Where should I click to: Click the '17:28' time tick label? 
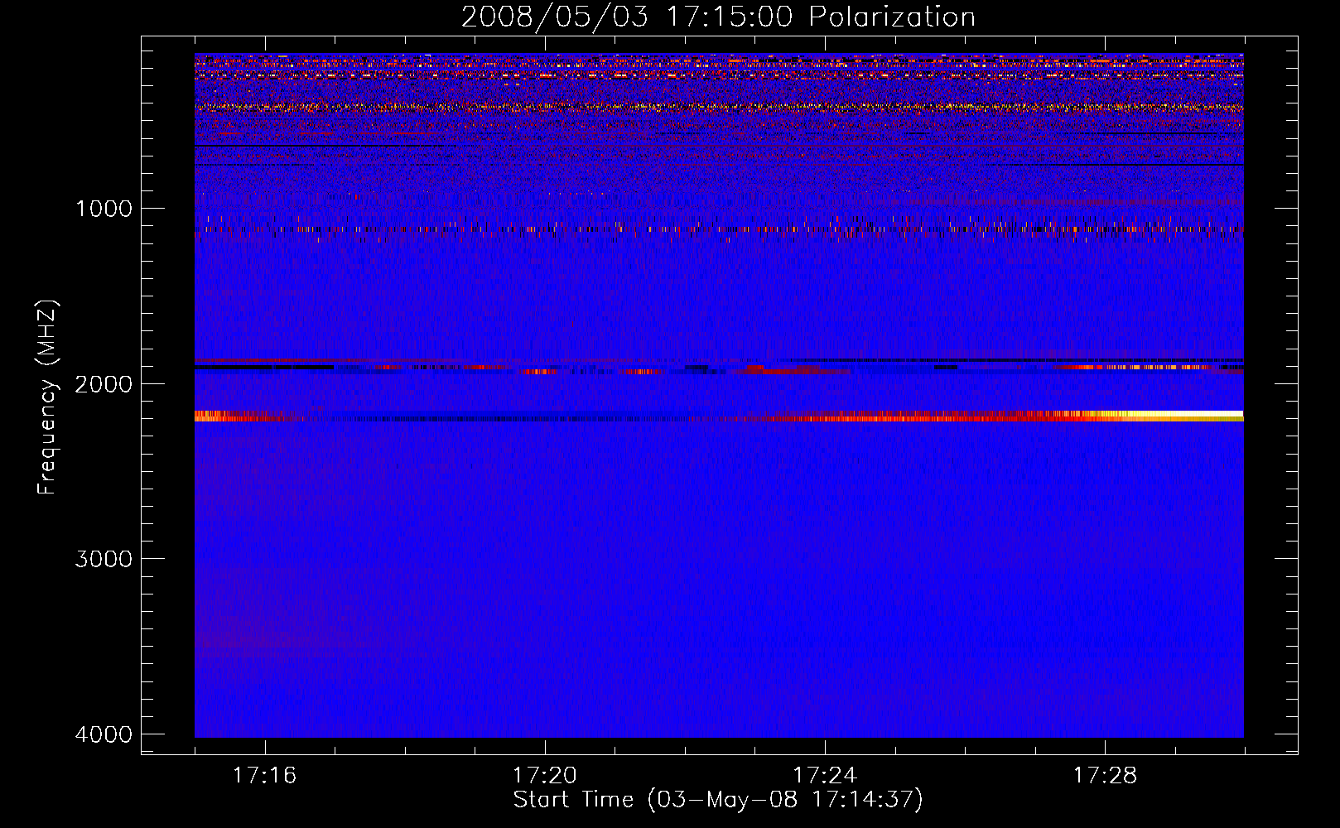pyautogui.click(x=1106, y=776)
